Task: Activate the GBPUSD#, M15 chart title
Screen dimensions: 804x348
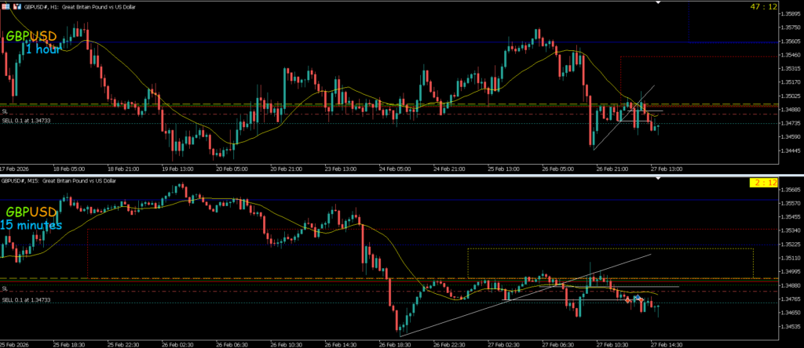Action: point(59,181)
